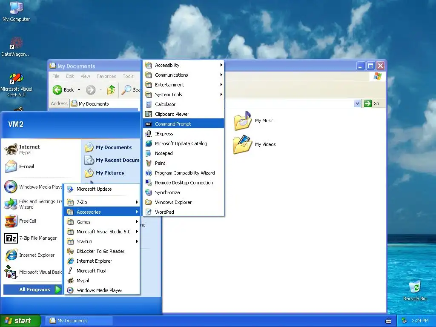Start Notepad from Accessories menu

183,153
